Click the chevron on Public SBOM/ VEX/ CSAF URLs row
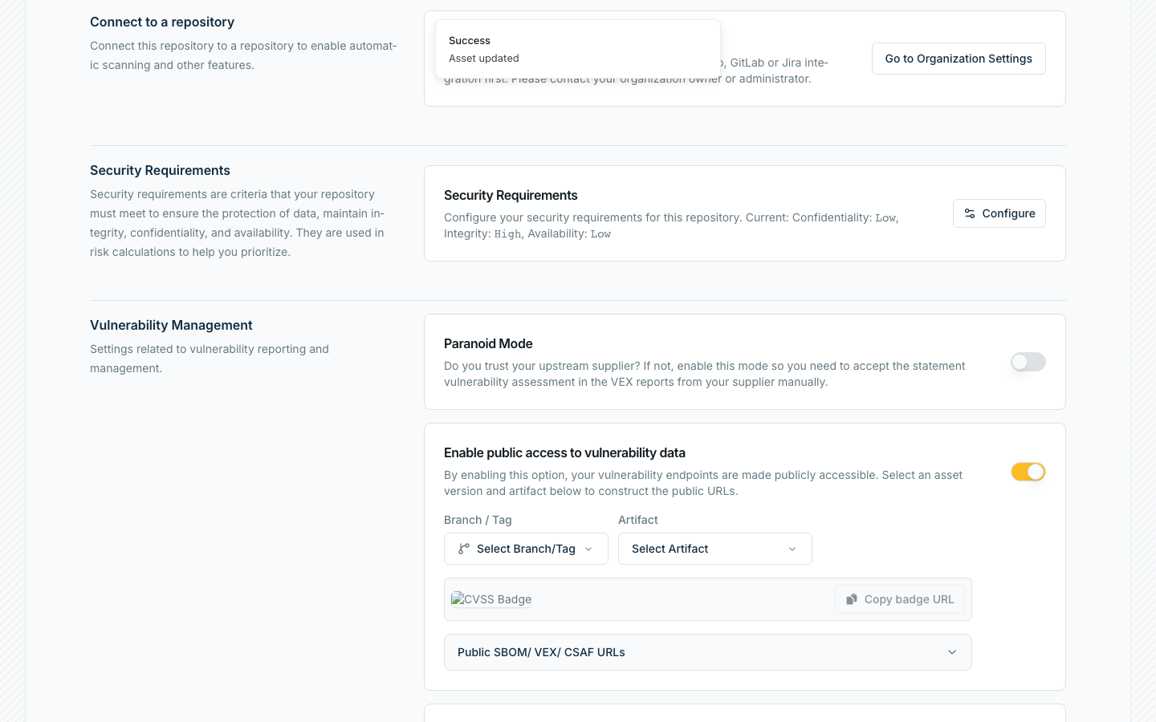Viewport: 1156px width, 722px height. tap(952, 652)
